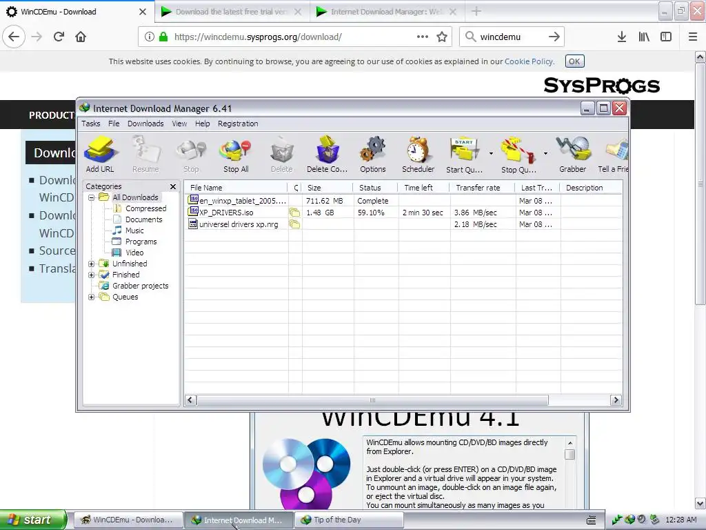This screenshot has width=706, height=530.
Task: Click the Firefox home icon
Action: tap(81, 37)
